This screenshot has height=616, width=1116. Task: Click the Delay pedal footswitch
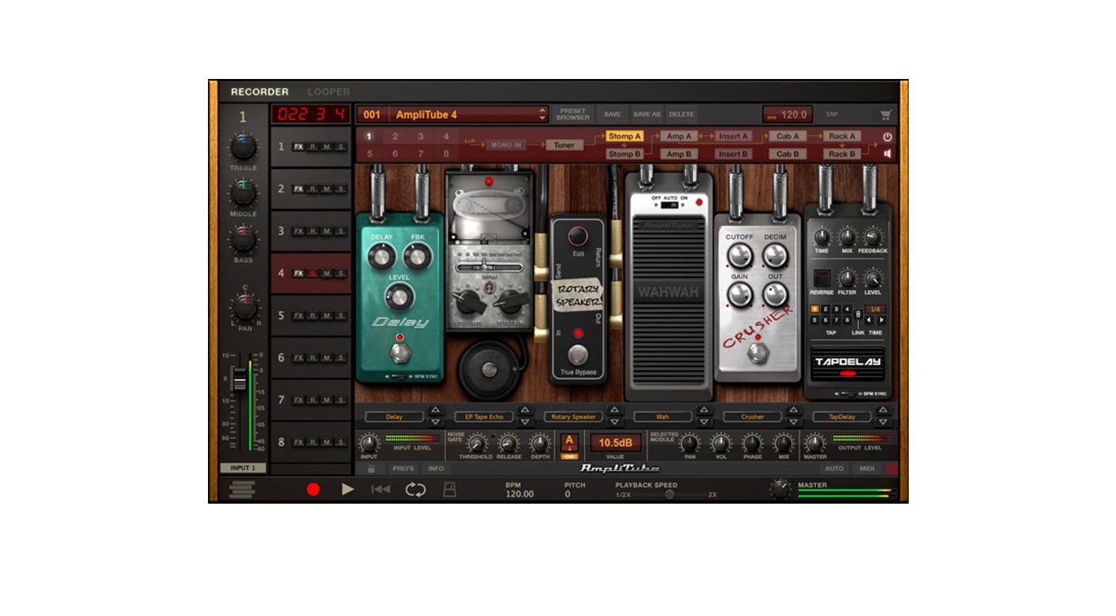tap(399, 353)
